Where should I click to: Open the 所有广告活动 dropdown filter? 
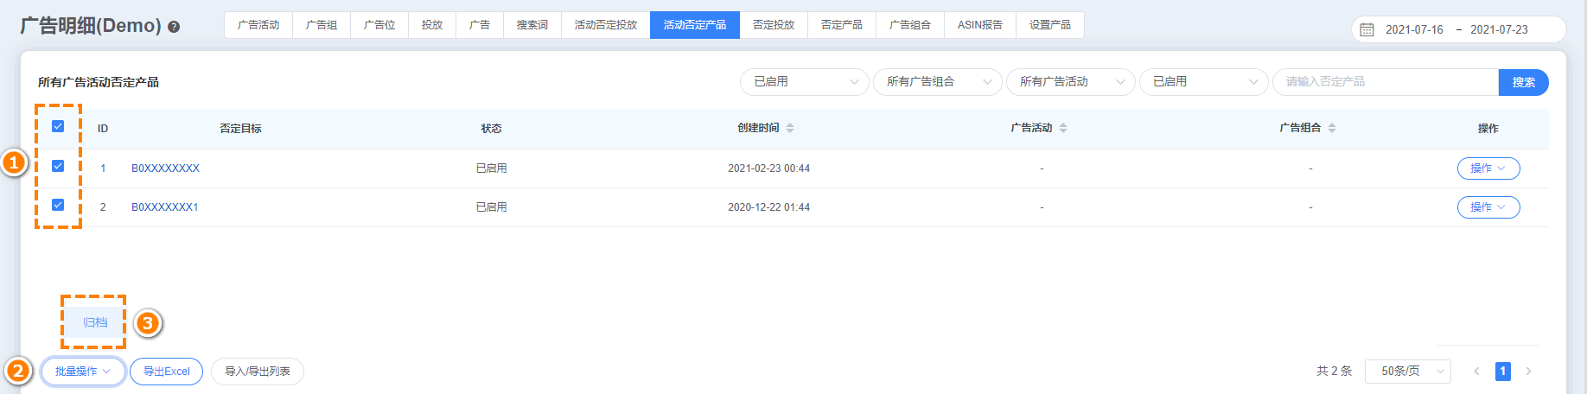click(1070, 82)
